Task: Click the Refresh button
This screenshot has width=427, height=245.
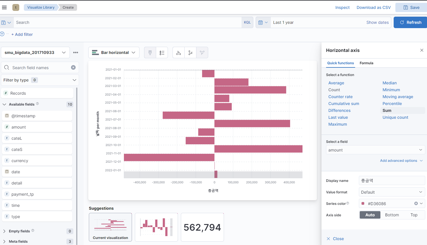Action: [410, 22]
